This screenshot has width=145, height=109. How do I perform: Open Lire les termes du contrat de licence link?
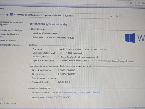[x=76, y=92]
